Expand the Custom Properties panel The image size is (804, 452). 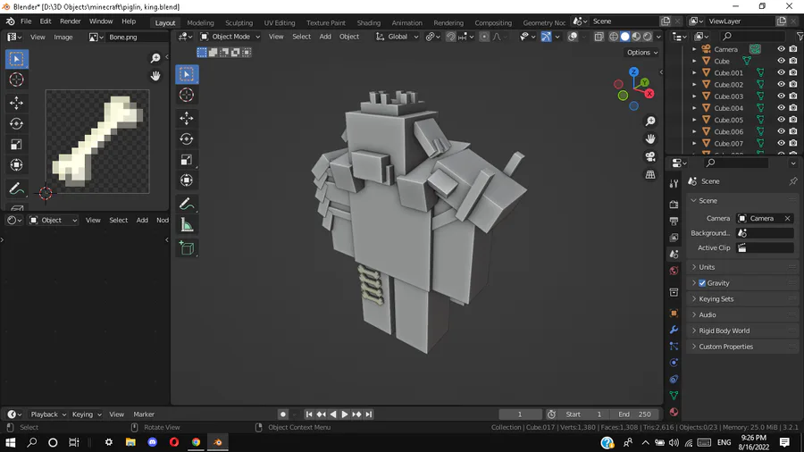(742, 347)
